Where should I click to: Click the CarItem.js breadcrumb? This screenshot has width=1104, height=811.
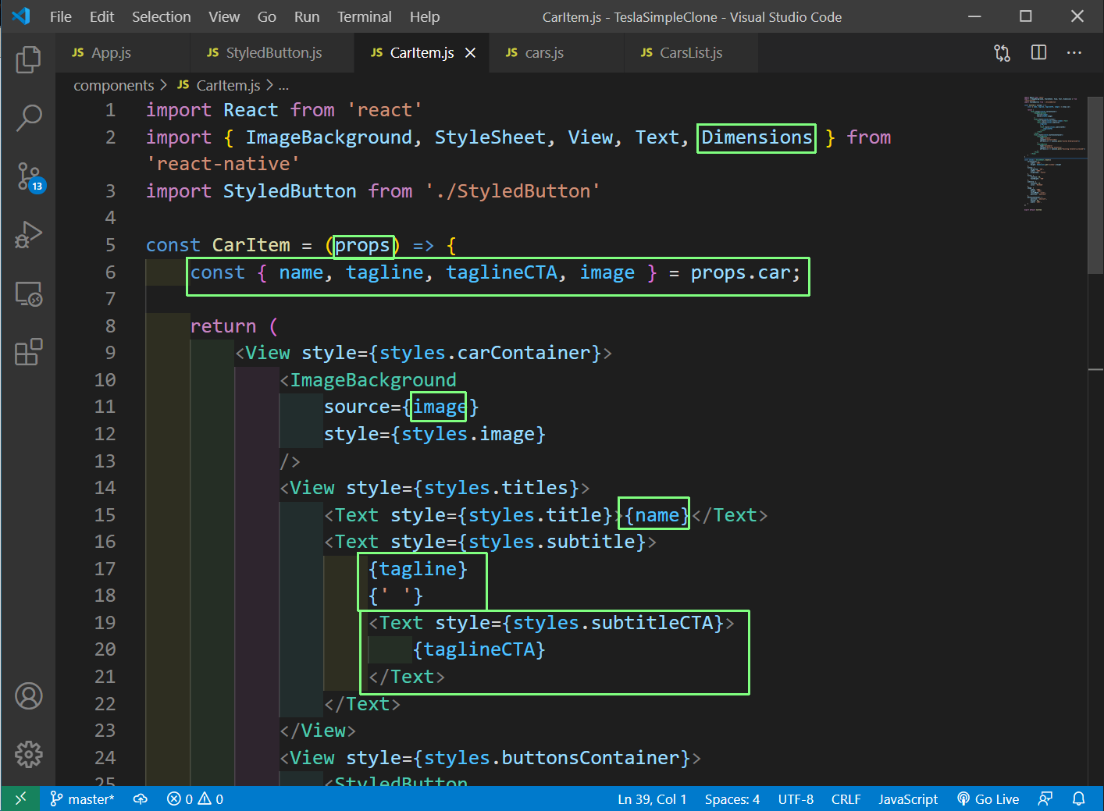click(x=219, y=85)
